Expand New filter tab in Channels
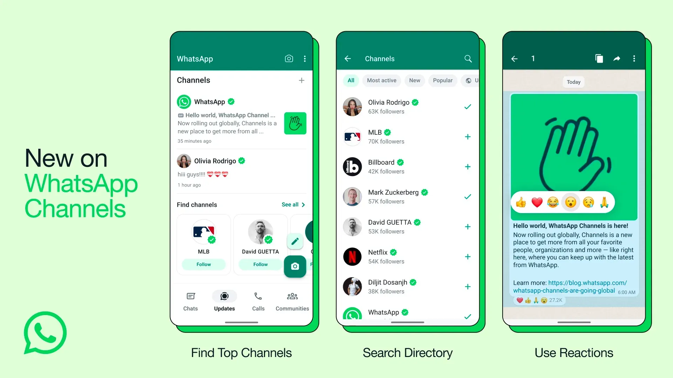This screenshot has height=378, width=673. (415, 80)
